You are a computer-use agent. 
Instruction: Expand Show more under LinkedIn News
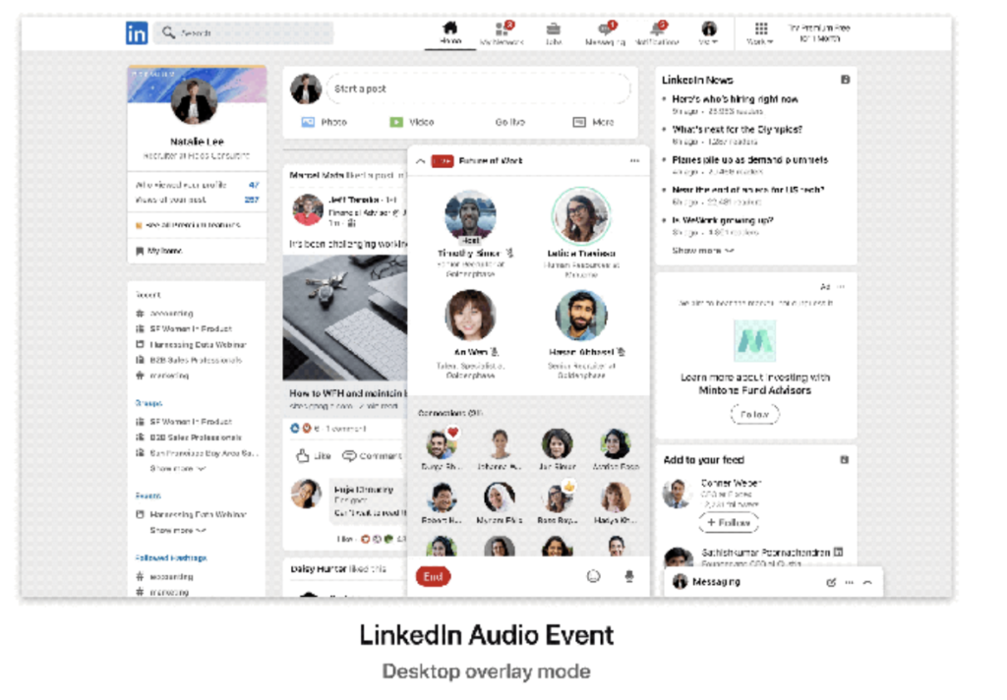coord(702,251)
